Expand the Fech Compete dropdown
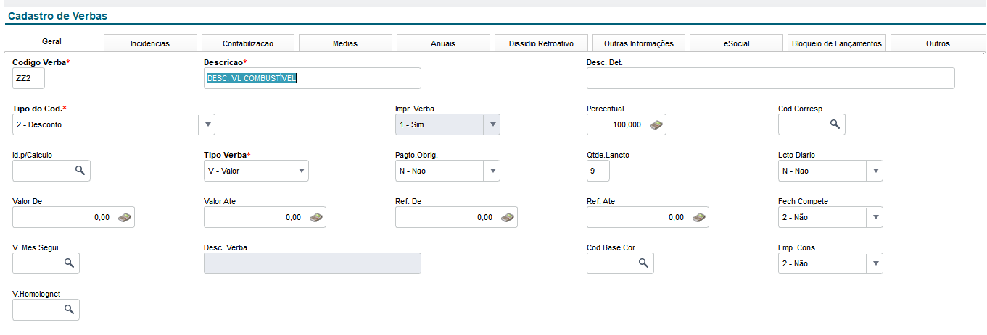 pyautogui.click(x=875, y=217)
